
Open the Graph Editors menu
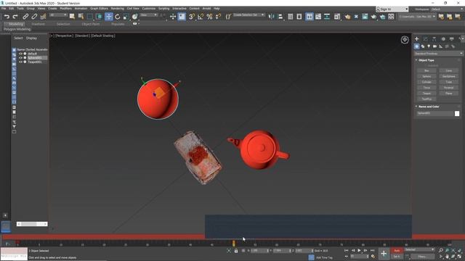point(99,9)
